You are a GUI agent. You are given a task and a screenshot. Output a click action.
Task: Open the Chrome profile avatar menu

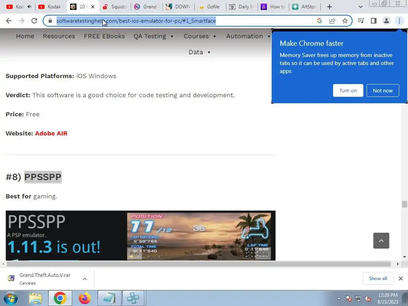tap(386, 21)
